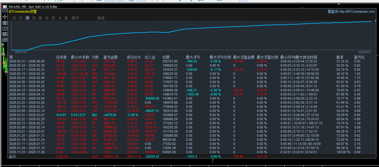This screenshot has height=167, width=379.
Task: Click the 204.11 % total percentage
Action: pyautogui.click(x=134, y=156)
